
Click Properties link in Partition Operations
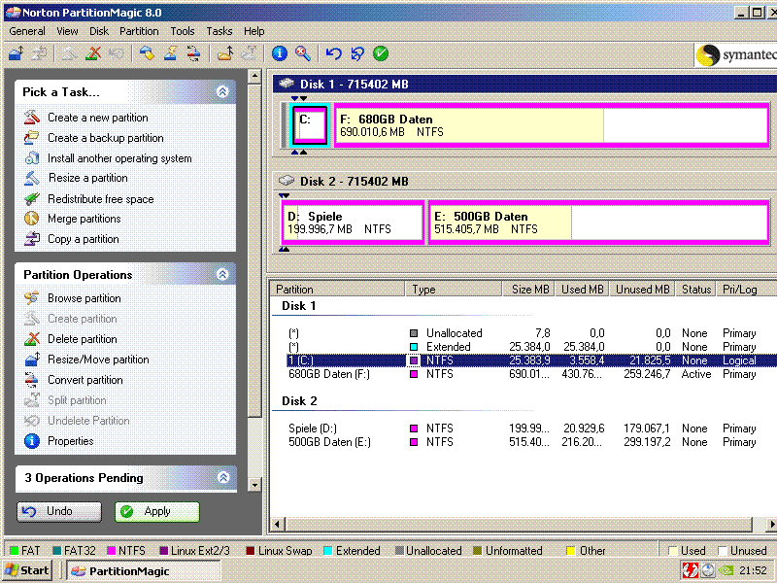click(x=70, y=441)
